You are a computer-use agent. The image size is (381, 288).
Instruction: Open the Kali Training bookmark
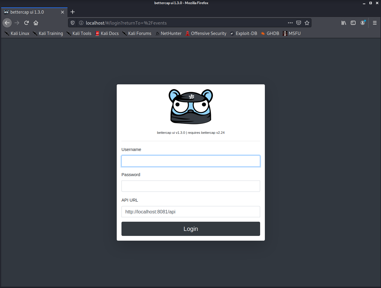(48, 33)
